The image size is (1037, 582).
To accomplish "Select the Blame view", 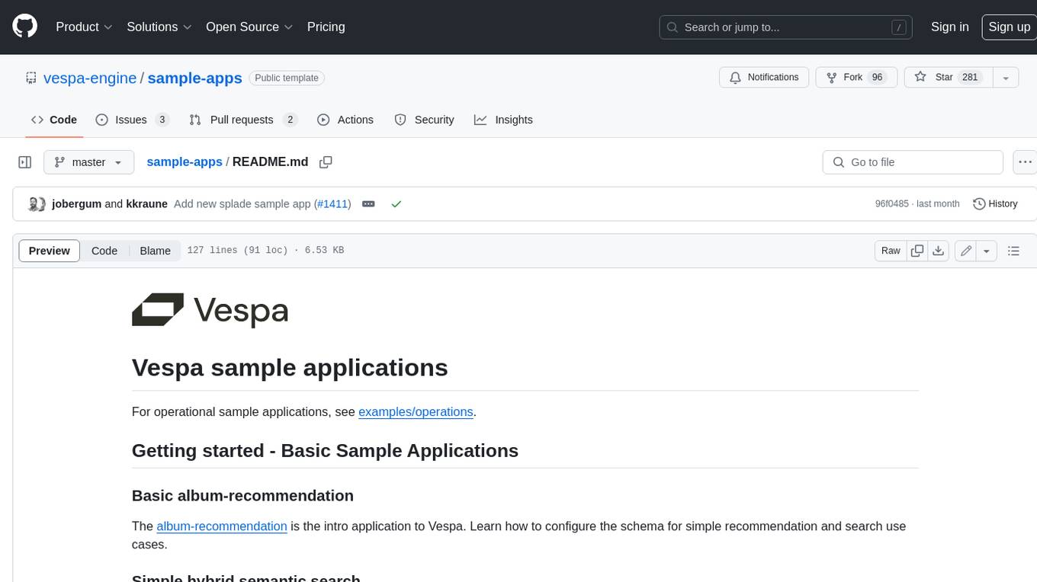I will 155,251.
